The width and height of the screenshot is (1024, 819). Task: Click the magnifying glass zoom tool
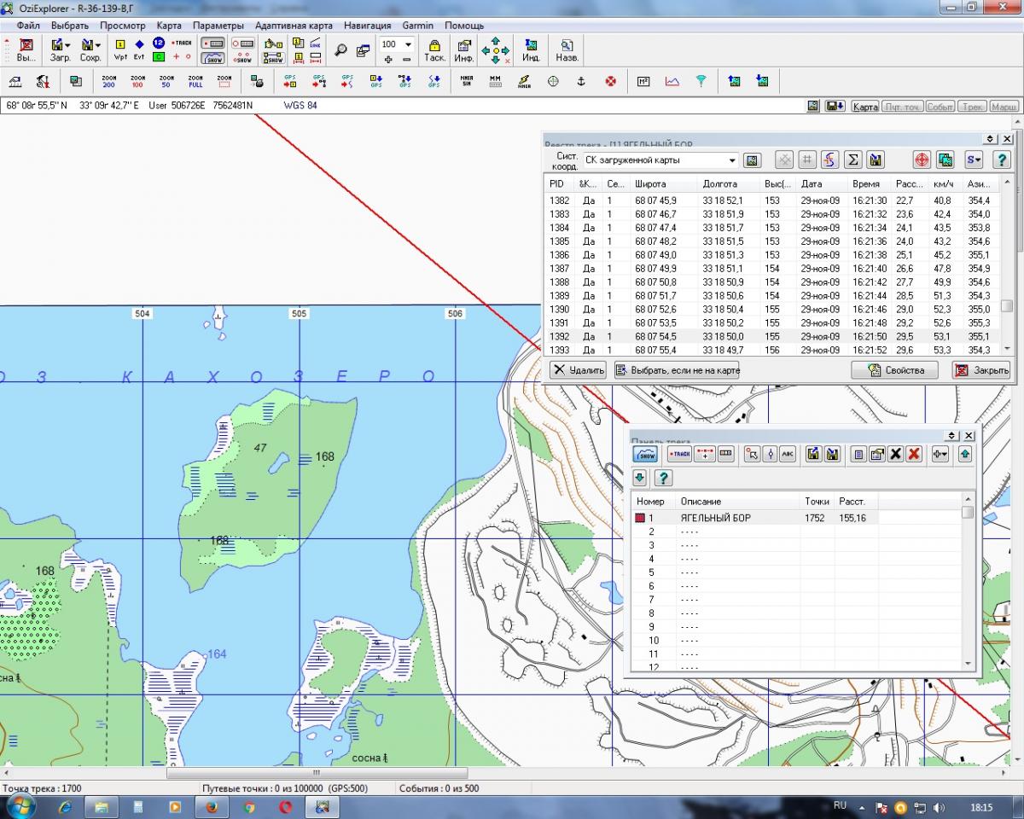click(x=340, y=50)
